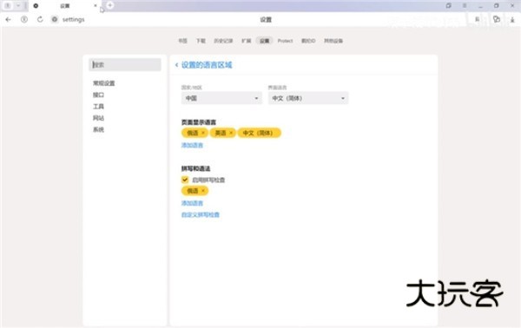Click the extensions shield icon in the toolbar
The height and width of the screenshot is (328, 521).
click(497, 19)
